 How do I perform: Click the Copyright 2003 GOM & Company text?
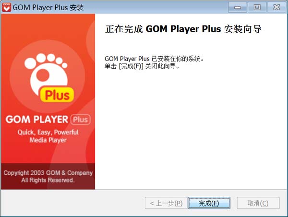[x=48, y=173]
